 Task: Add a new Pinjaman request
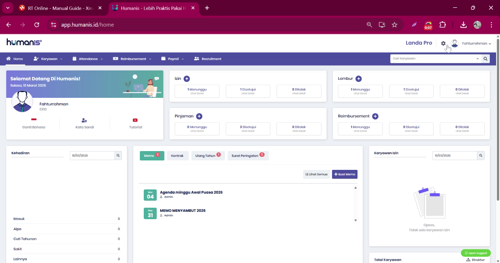pos(199,116)
